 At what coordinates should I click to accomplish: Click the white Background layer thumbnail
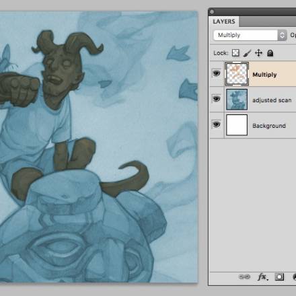click(237, 125)
